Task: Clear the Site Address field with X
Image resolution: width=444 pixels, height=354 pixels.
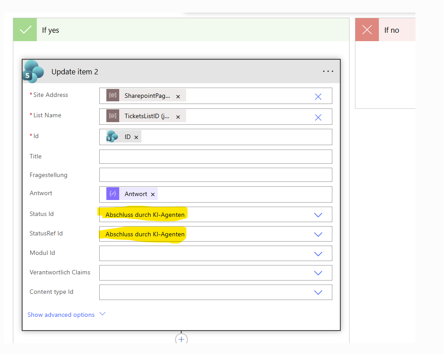Action: click(318, 96)
